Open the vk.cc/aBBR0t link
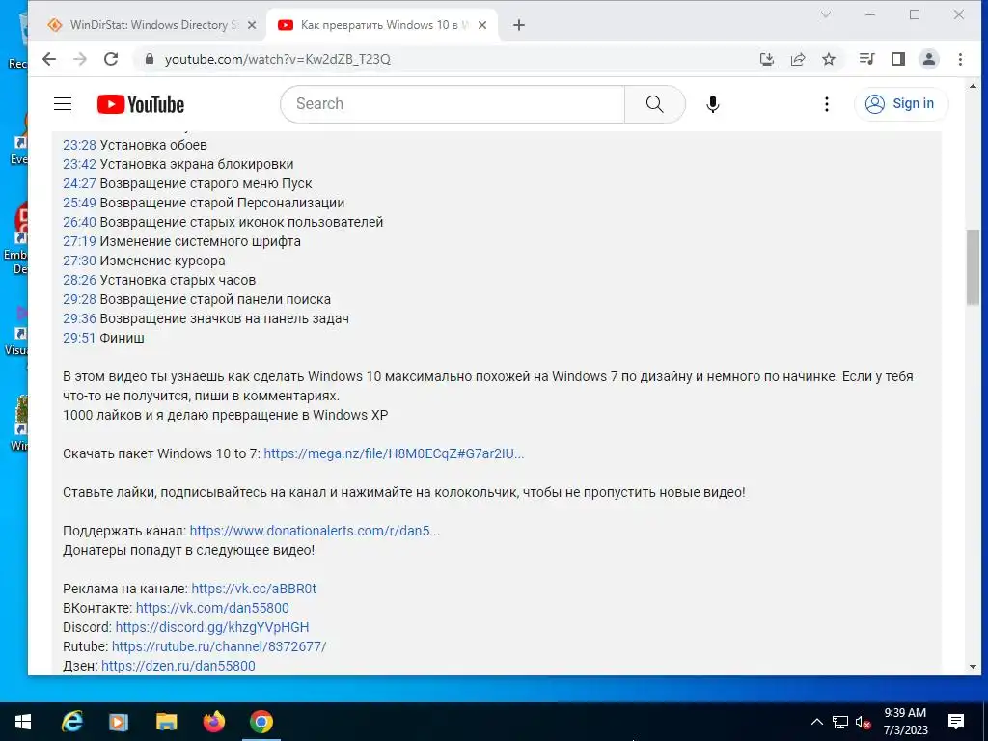This screenshot has width=988, height=741. [x=254, y=589]
